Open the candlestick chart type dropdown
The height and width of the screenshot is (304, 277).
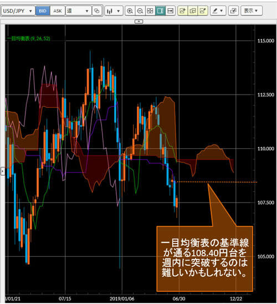click(x=114, y=11)
